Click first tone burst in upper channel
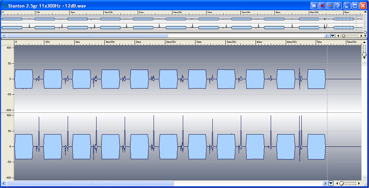This screenshot has height=188, width=369. pyautogui.click(x=24, y=79)
